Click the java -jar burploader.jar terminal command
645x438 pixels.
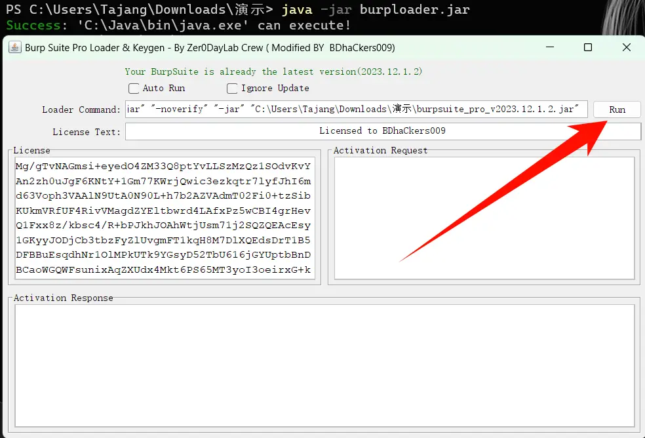click(x=375, y=10)
